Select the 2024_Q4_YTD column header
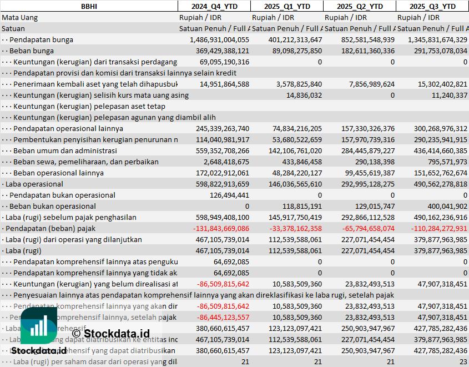This screenshot has width=469, height=367. click(214, 6)
